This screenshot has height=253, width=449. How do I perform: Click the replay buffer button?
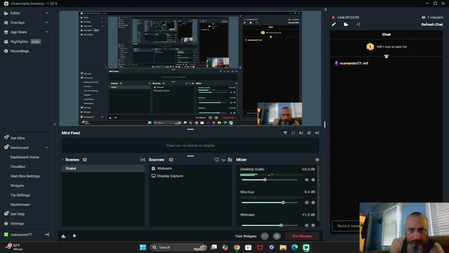tap(277, 236)
